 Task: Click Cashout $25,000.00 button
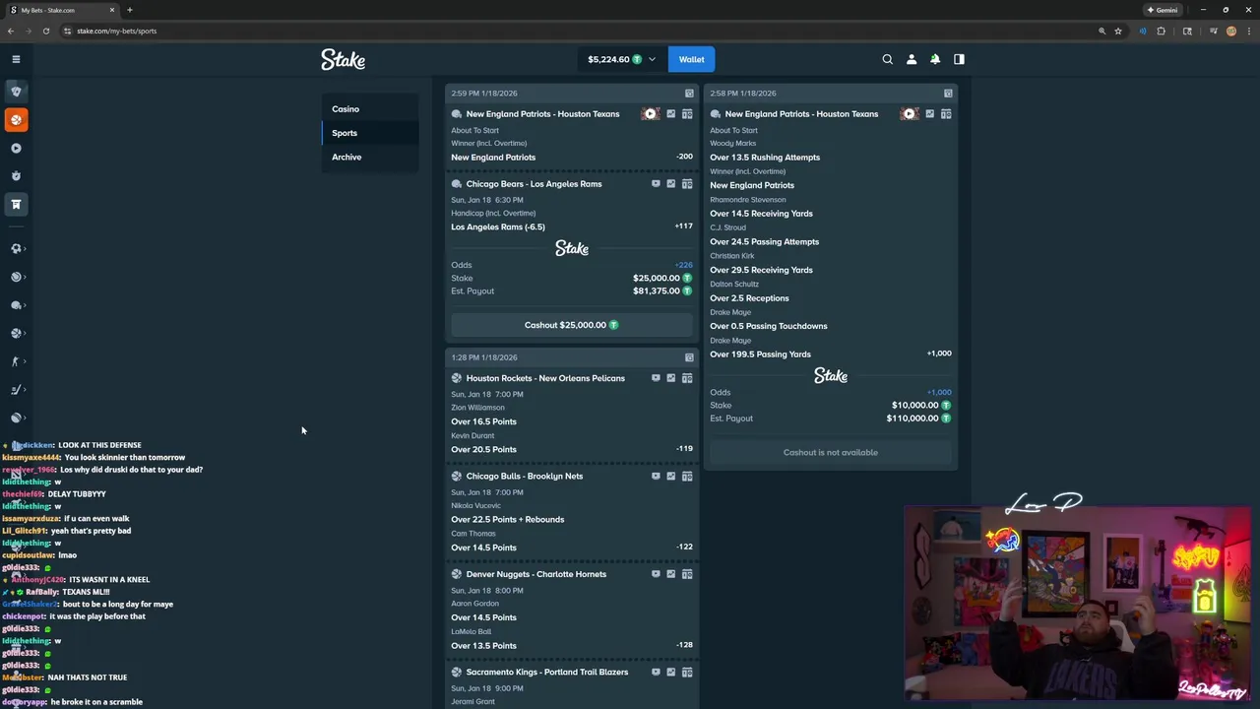(572, 325)
